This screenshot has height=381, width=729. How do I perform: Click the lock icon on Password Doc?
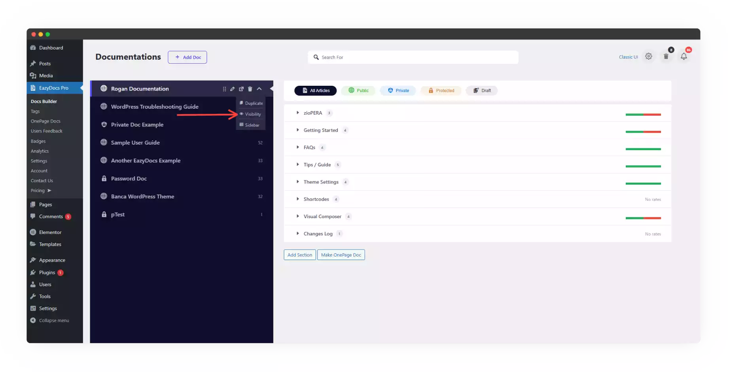pos(104,178)
